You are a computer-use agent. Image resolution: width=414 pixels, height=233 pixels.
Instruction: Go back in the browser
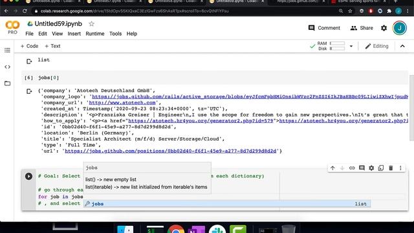click(x=6, y=11)
